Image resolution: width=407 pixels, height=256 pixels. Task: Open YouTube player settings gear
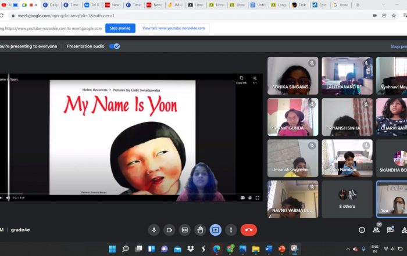[250, 198]
